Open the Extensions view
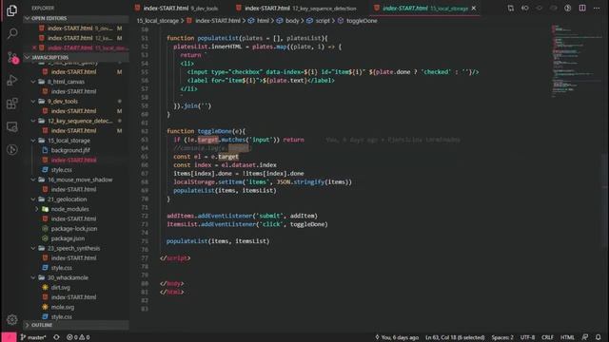 pyautogui.click(x=11, y=104)
